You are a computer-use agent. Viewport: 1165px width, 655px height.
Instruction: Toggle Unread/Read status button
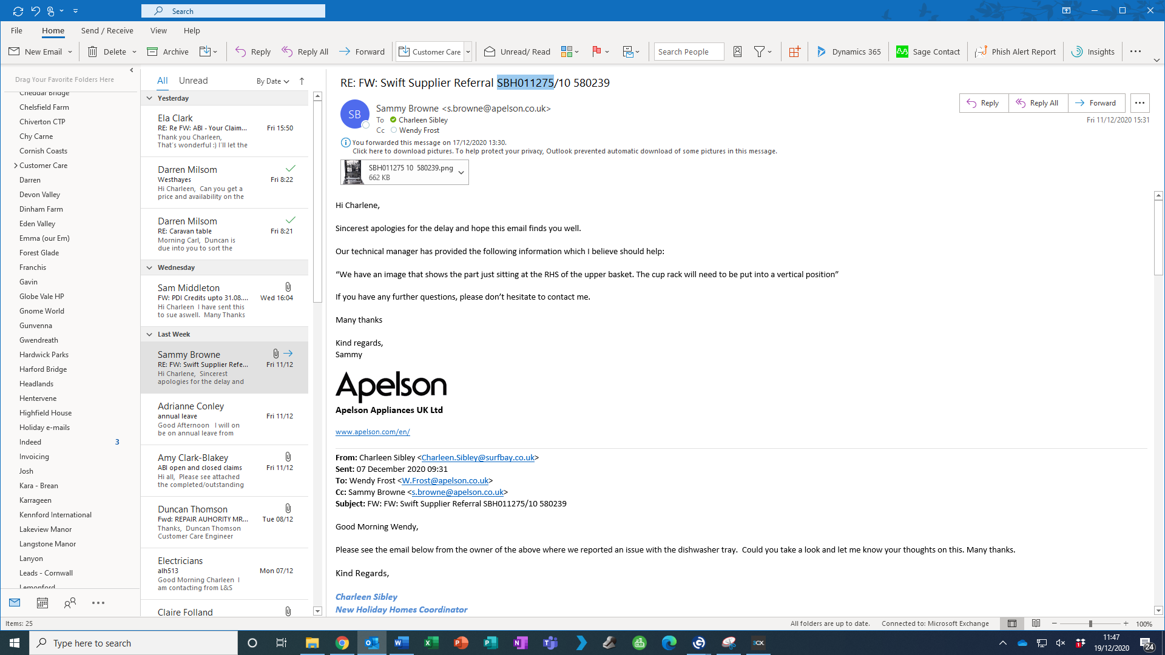click(x=517, y=52)
